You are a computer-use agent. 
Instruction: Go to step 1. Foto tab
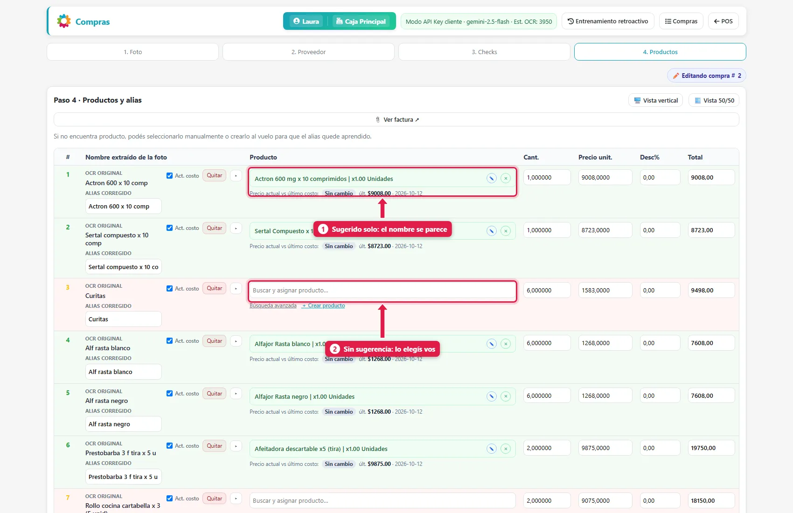point(133,52)
